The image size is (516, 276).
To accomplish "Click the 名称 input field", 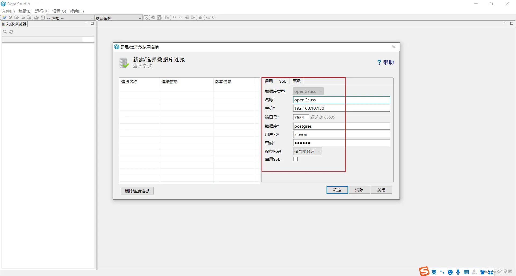I will [342, 100].
